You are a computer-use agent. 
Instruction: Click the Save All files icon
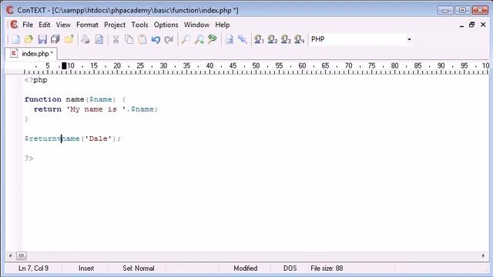pyautogui.click(x=55, y=39)
